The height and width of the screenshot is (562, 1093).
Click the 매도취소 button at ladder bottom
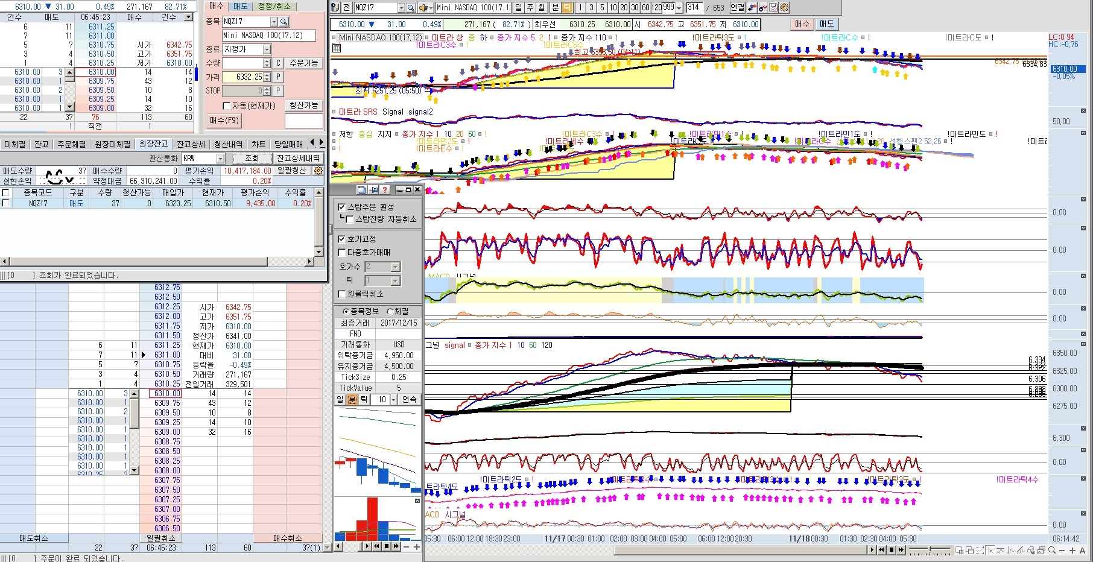click(34, 538)
